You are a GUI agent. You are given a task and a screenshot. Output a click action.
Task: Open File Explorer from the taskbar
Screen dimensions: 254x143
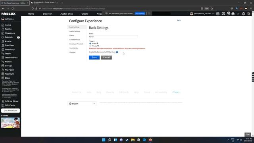tap(133, 140)
